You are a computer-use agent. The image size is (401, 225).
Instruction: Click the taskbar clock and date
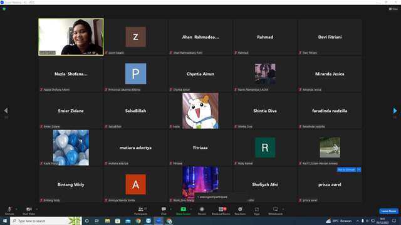click(x=382, y=221)
